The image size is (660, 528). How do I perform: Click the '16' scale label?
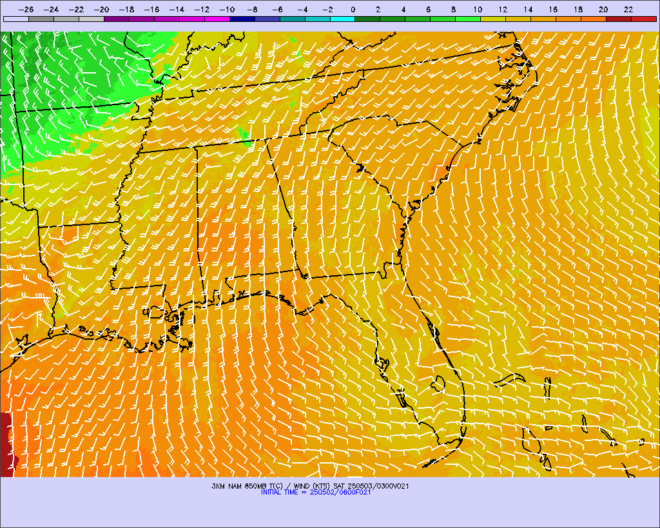coord(553,9)
